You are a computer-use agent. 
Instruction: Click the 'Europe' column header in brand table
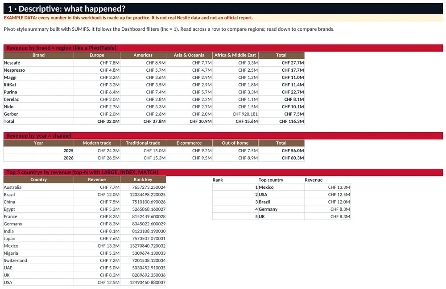[97, 55]
